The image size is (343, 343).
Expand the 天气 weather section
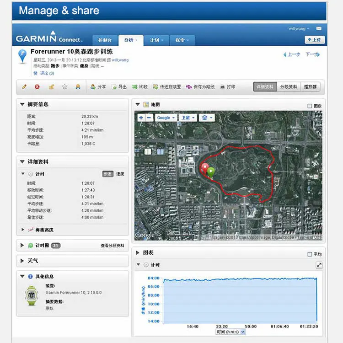click(x=22, y=261)
